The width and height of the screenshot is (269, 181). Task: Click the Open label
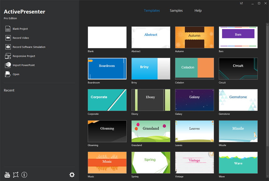[16, 74]
